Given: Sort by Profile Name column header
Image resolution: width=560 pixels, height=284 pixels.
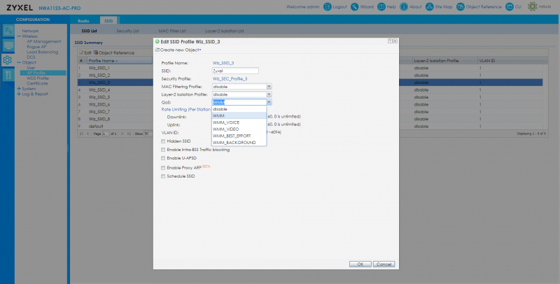Looking at the screenshot, I should pyautogui.click(x=119, y=61).
